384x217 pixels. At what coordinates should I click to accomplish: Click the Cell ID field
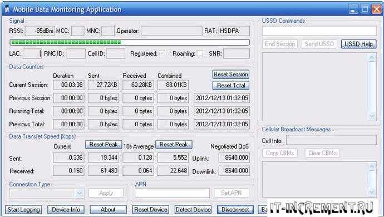tap(116, 53)
